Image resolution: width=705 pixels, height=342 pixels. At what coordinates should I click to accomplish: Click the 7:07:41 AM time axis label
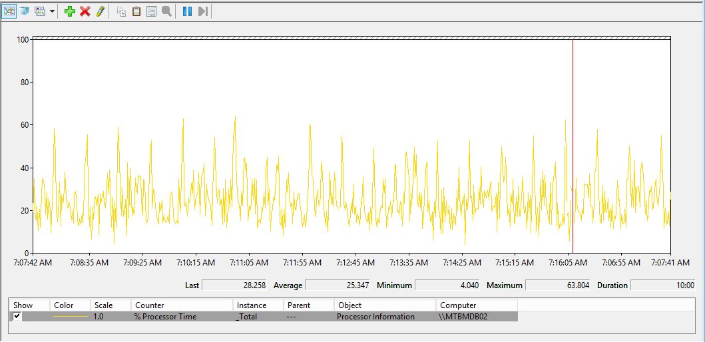pyautogui.click(x=670, y=262)
